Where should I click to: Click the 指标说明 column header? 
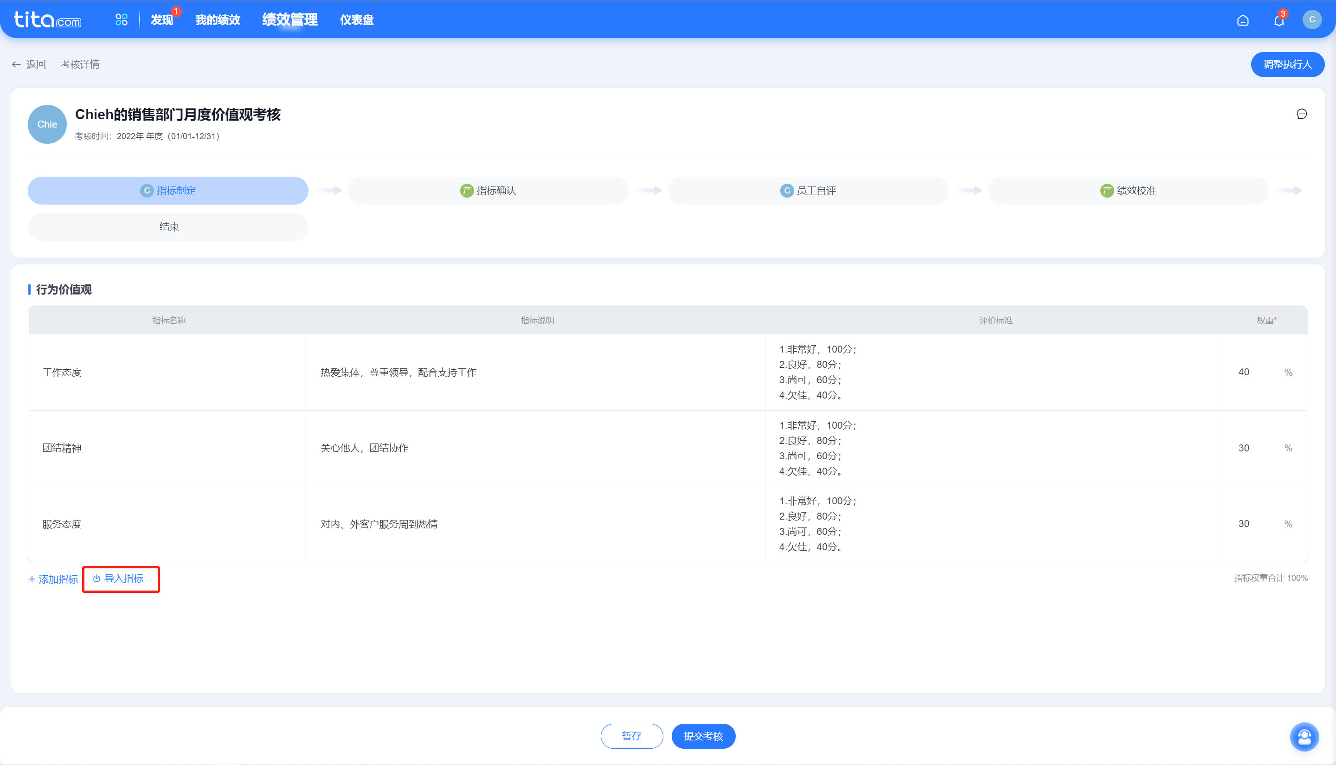pyautogui.click(x=537, y=321)
